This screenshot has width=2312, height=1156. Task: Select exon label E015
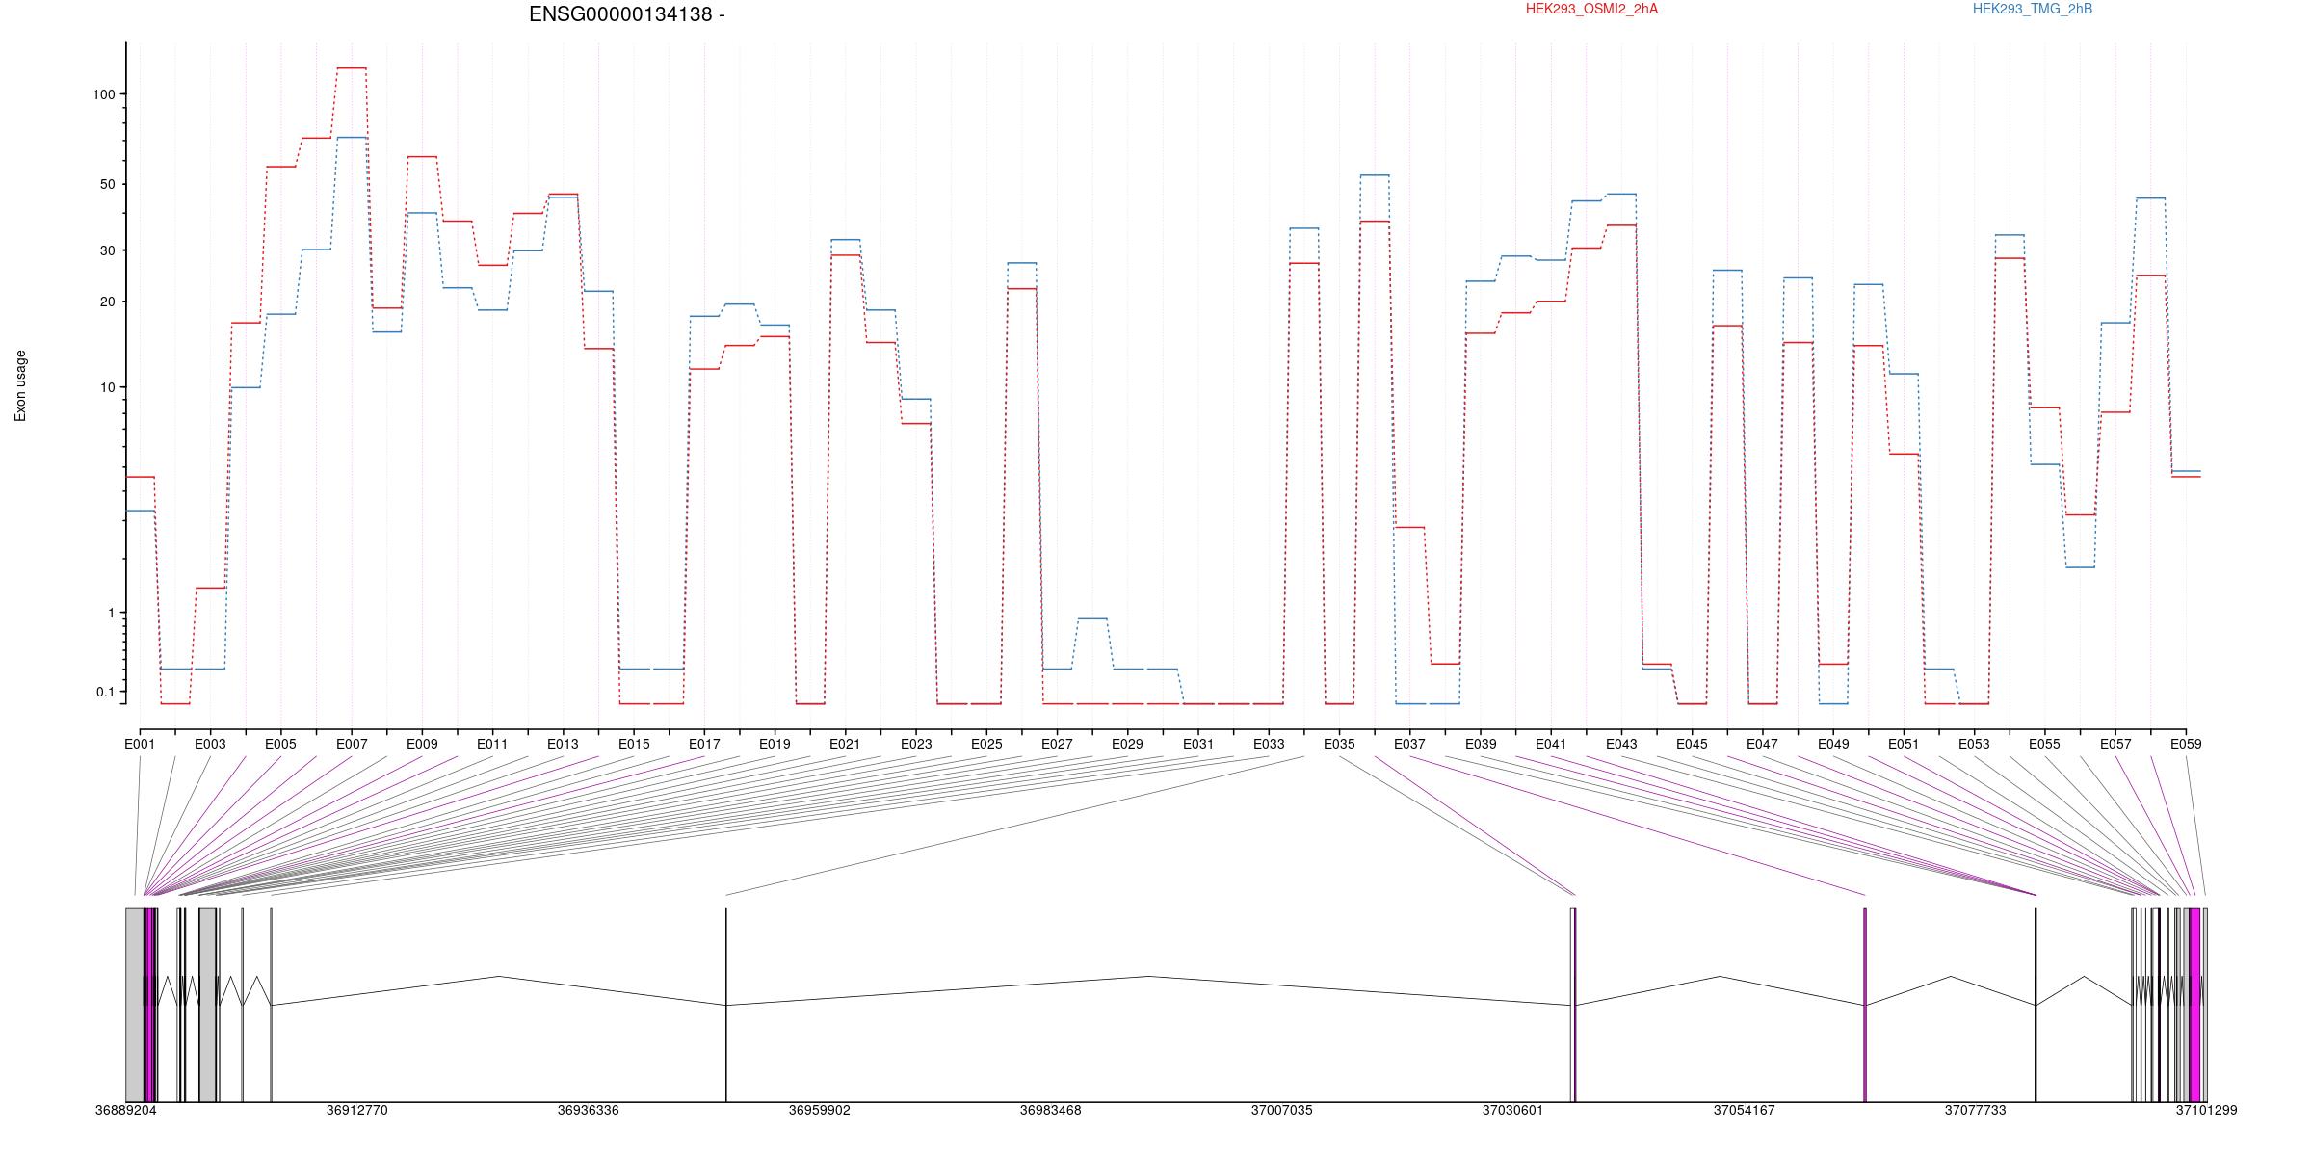tap(634, 744)
